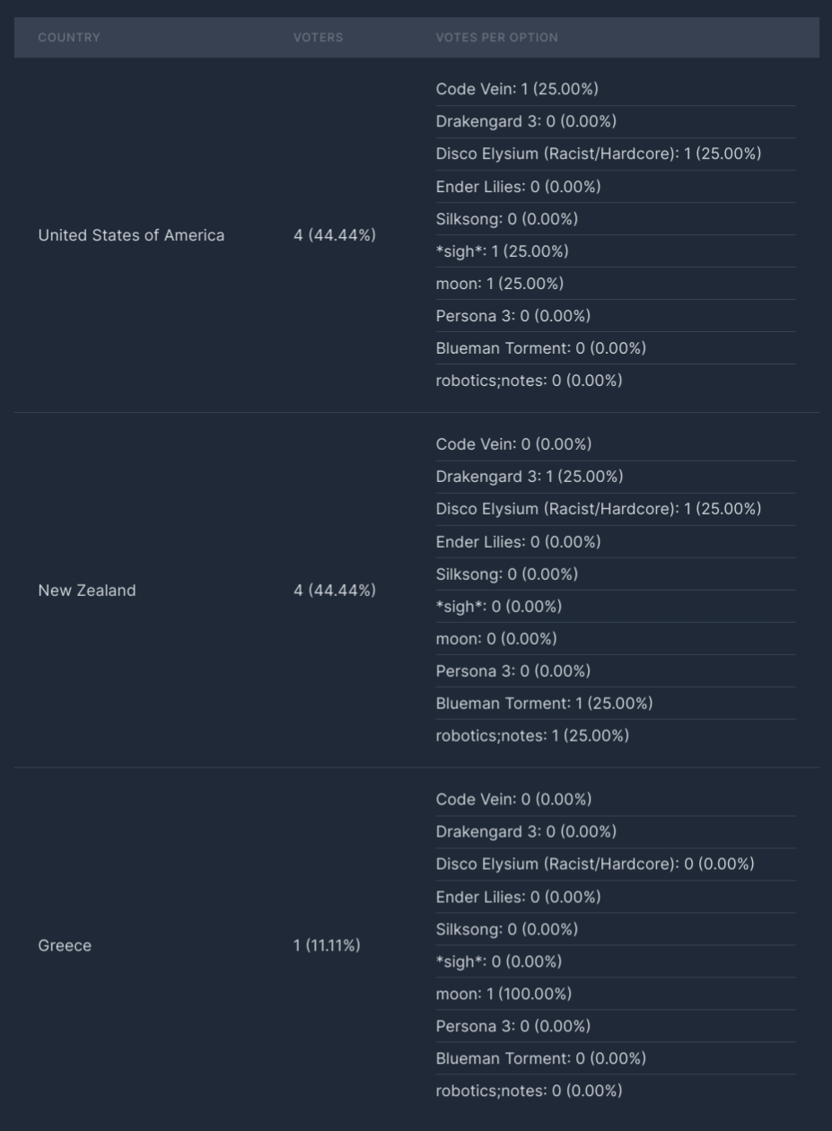The image size is (832, 1131).
Task: Click United States voter count 4 (44.44%)
Action: click(334, 235)
